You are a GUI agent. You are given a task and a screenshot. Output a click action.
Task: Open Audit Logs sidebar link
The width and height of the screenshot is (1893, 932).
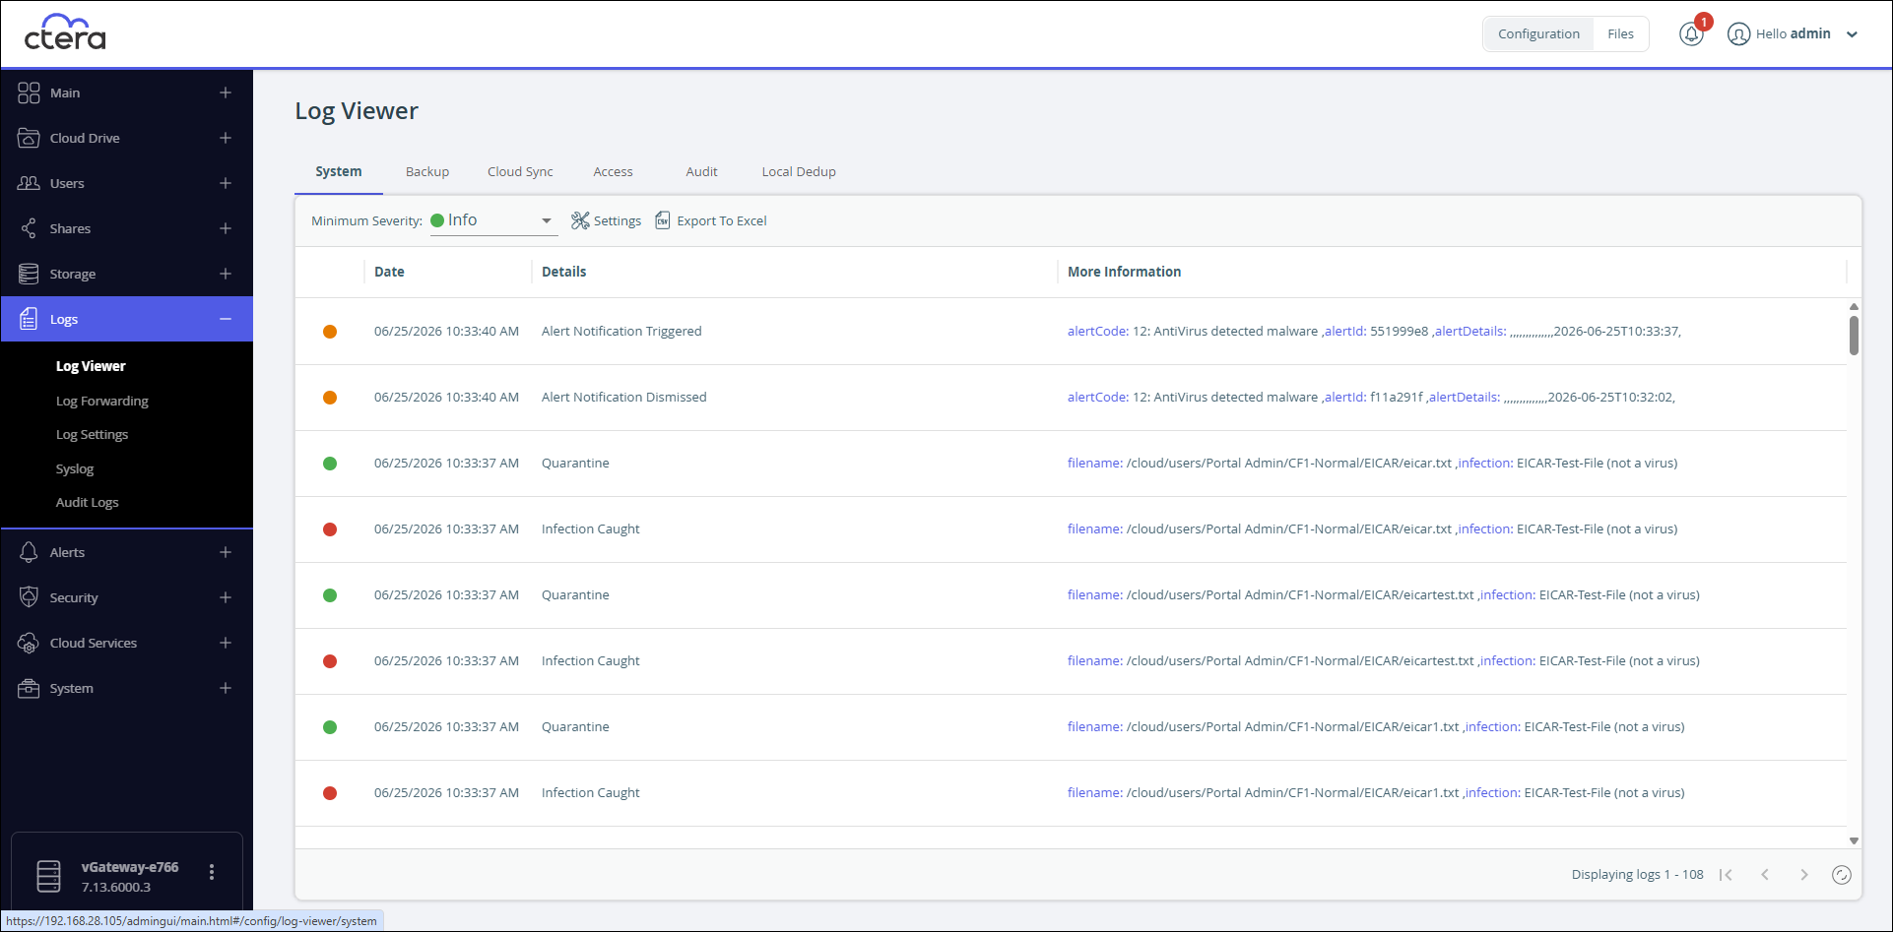pos(88,502)
